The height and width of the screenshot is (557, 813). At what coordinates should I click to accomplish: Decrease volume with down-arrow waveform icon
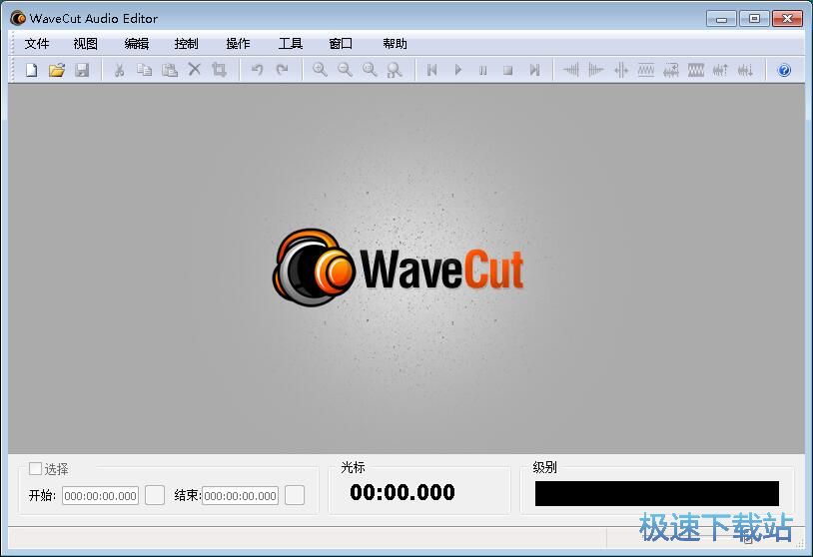pyautogui.click(x=746, y=70)
